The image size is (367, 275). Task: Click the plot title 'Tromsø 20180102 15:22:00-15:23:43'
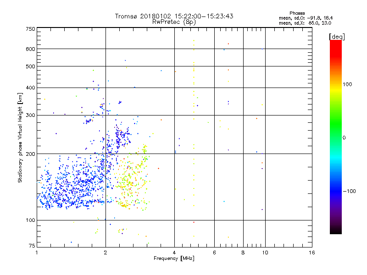tap(174, 16)
